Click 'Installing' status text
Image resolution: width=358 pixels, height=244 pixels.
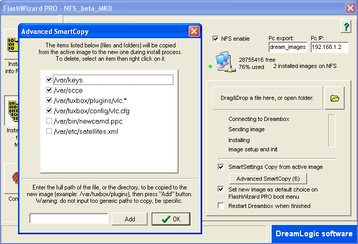(x=239, y=140)
